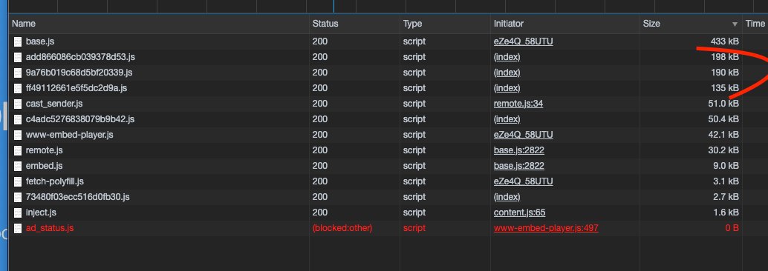Open (index) initiator of ff49112661e5f5dc2d9a.js
The height and width of the screenshot is (271, 768).
507,88
